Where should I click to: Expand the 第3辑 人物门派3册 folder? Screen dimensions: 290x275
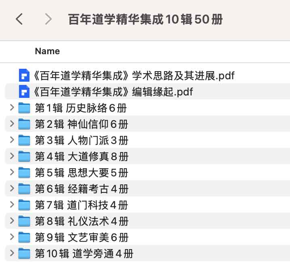[x=12, y=140]
